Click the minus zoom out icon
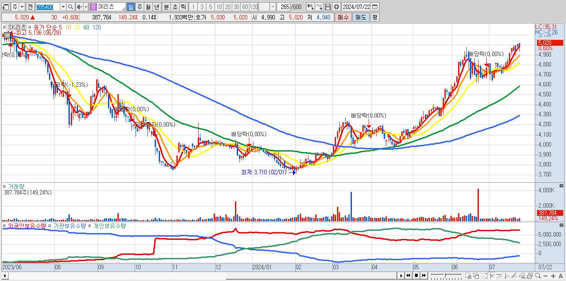 [x=546, y=276]
